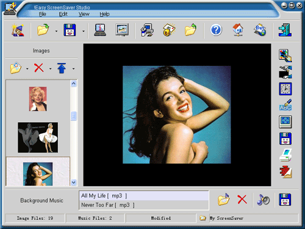Open a project with the toolbar folder icon
305x229 pixels.
coord(43,29)
